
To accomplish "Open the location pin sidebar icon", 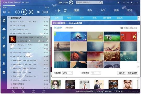I will tap(4, 46).
